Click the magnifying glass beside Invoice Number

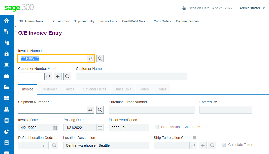[x=100, y=58]
